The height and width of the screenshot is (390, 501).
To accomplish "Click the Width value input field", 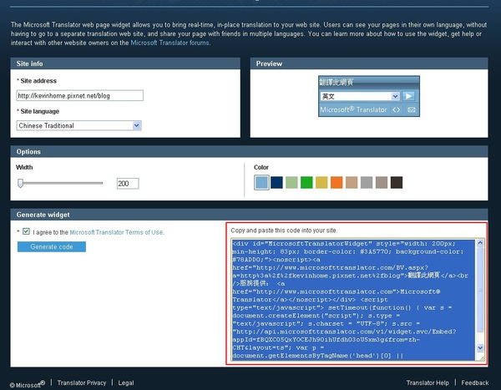I will 128,184.
